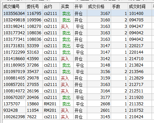
Task: Select trade number 103198241
Action: click(x=14, y=27)
